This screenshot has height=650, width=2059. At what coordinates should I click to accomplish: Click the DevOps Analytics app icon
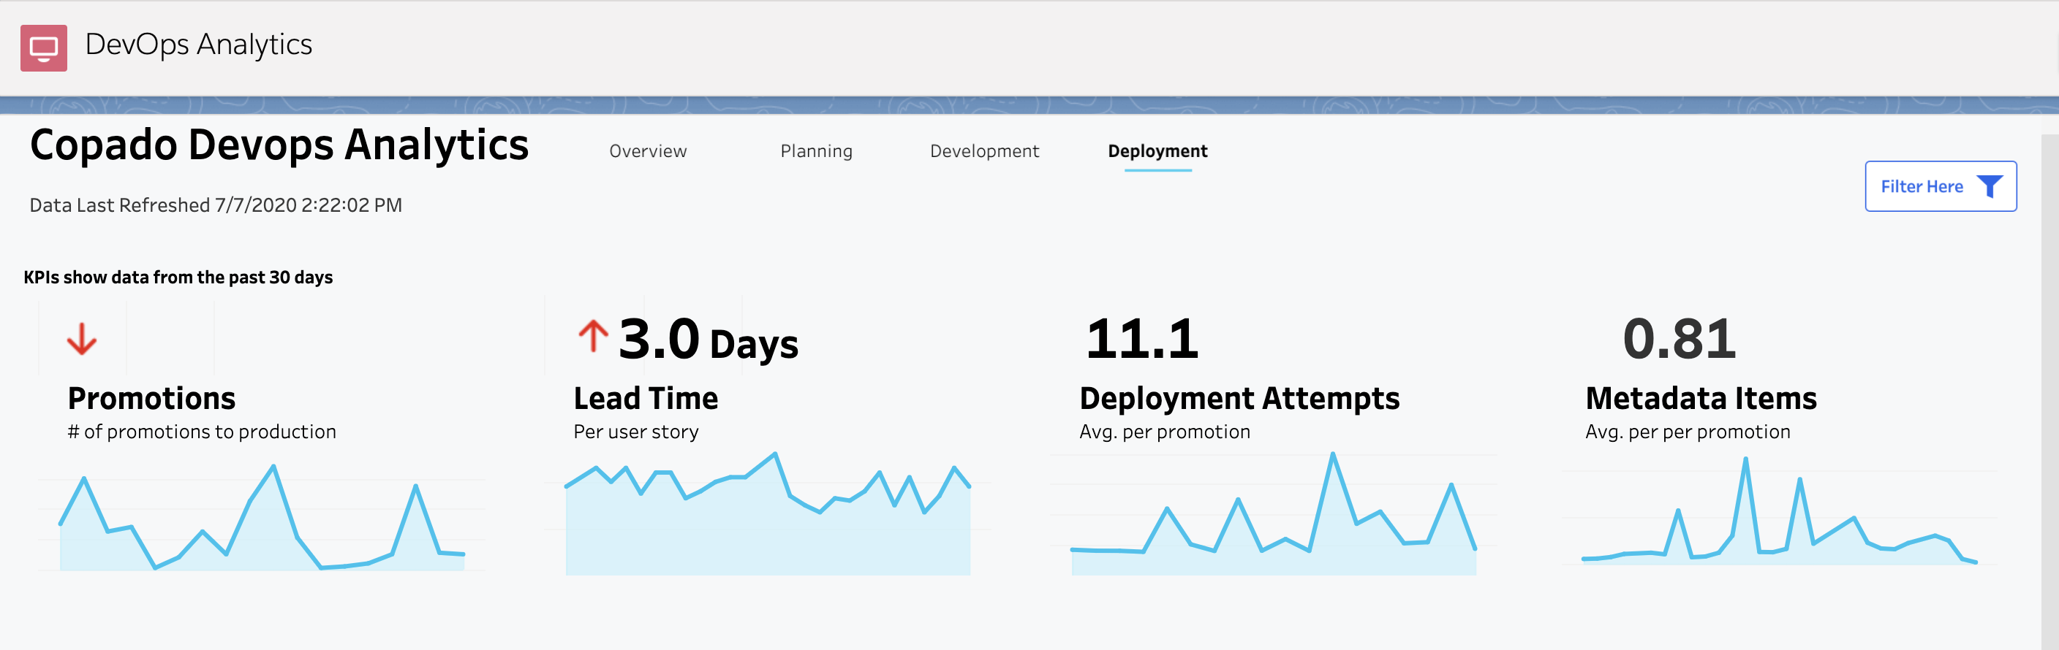(x=44, y=48)
